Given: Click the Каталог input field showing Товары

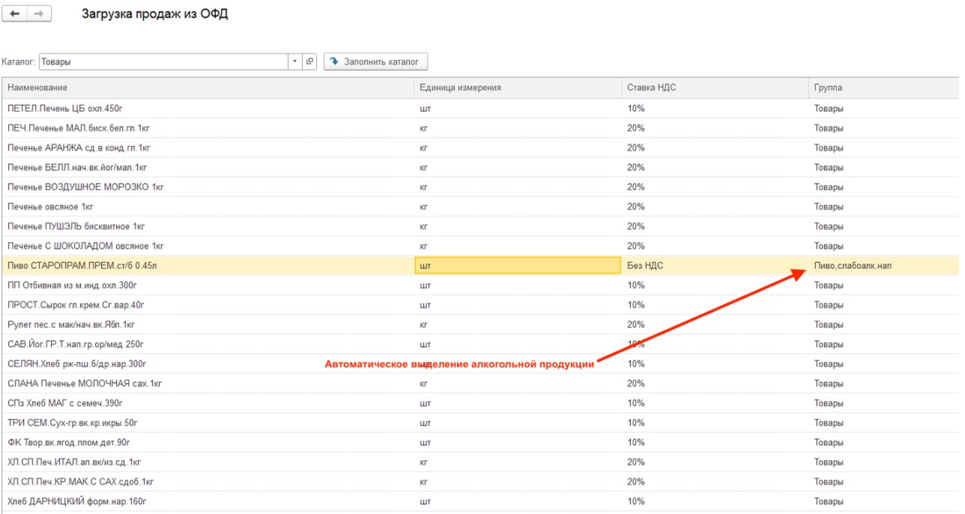Looking at the screenshot, I should pyautogui.click(x=164, y=61).
